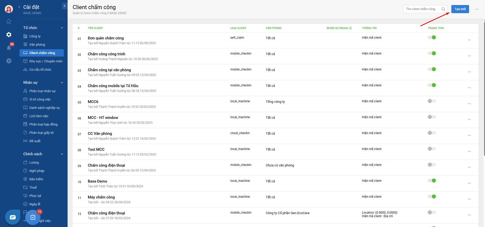485x227 pixels.
Task: Collapse the Tổ chức section
Action: click(62, 28)
